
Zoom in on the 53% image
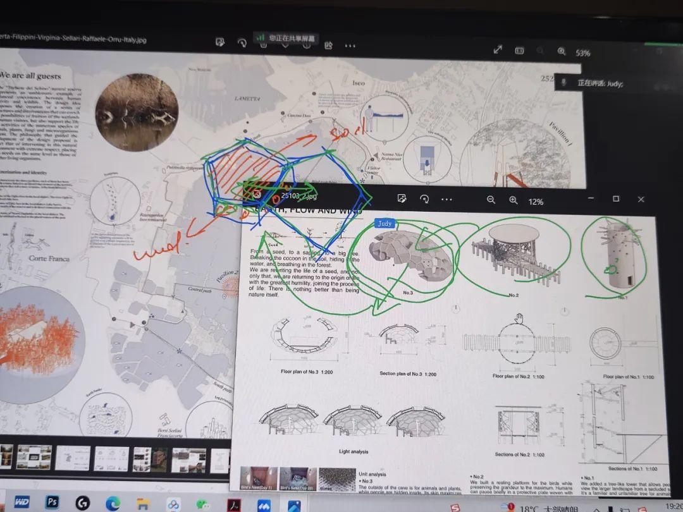(x=562, y=52)
